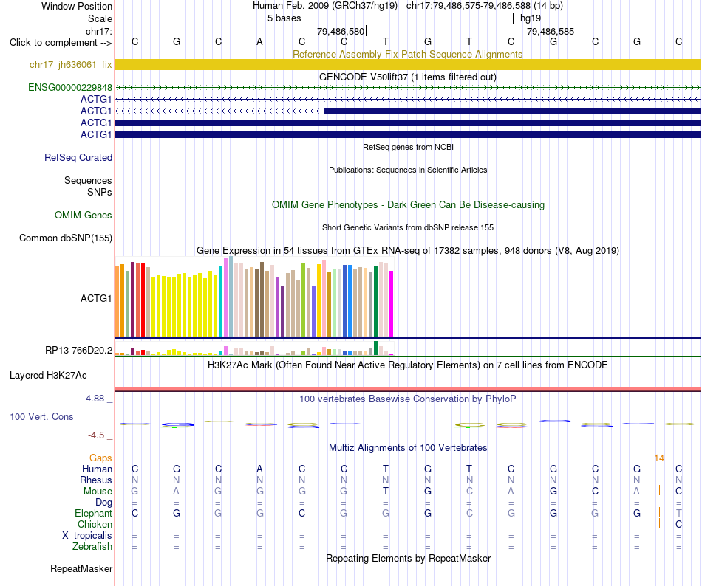Viewport: 702px width, 586px height.
Task: Click the Common dbSNP(155) label
Action: click(65, 238)
